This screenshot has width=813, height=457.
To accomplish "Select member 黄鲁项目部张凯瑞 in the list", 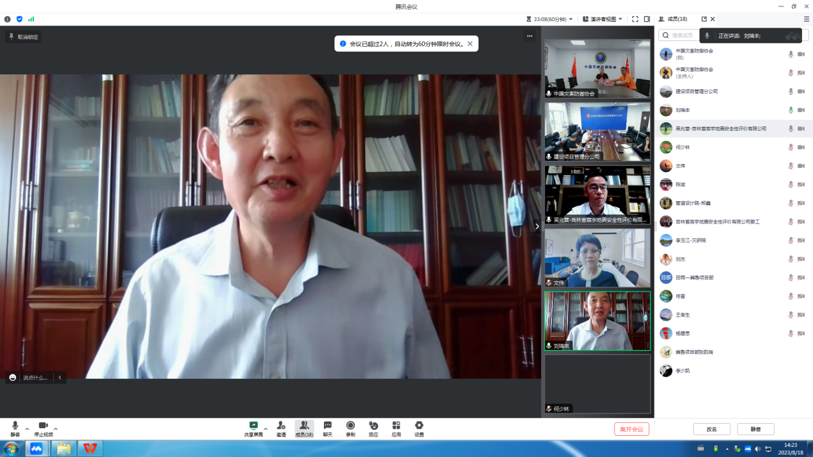I will (x=733, y=352).
